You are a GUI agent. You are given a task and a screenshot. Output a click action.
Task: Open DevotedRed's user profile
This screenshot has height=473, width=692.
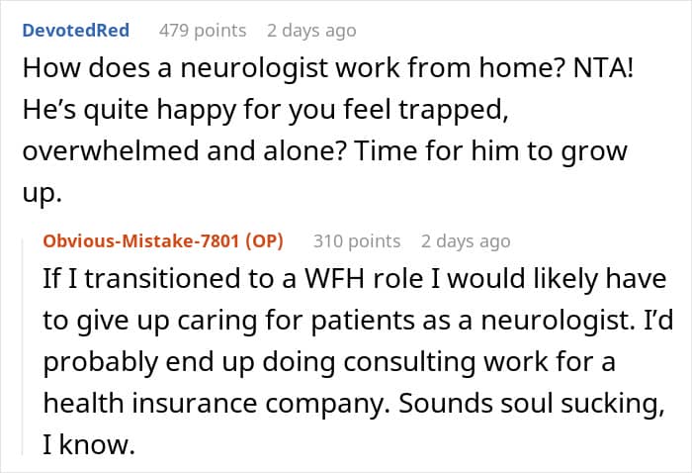point(78,30)
